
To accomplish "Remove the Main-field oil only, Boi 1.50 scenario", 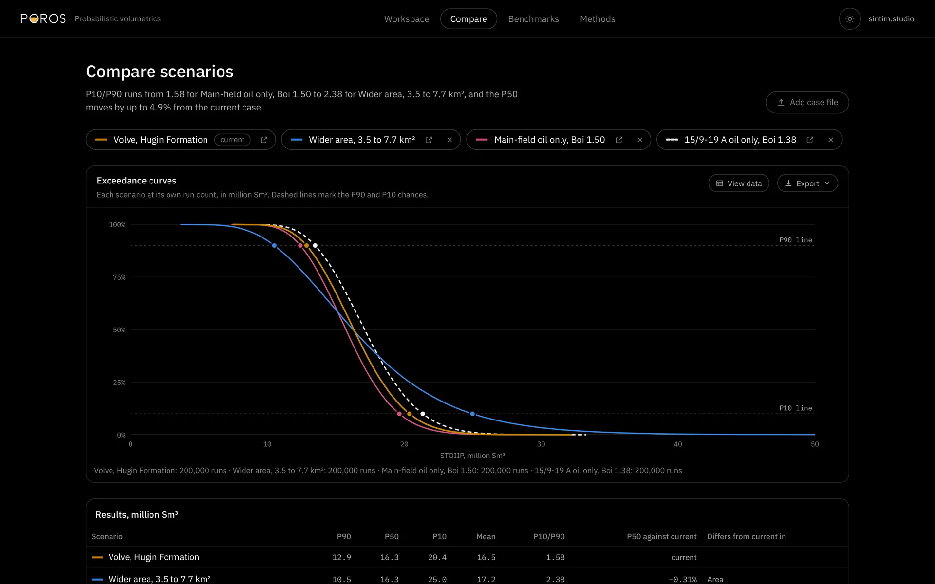I will click(640, 140).
